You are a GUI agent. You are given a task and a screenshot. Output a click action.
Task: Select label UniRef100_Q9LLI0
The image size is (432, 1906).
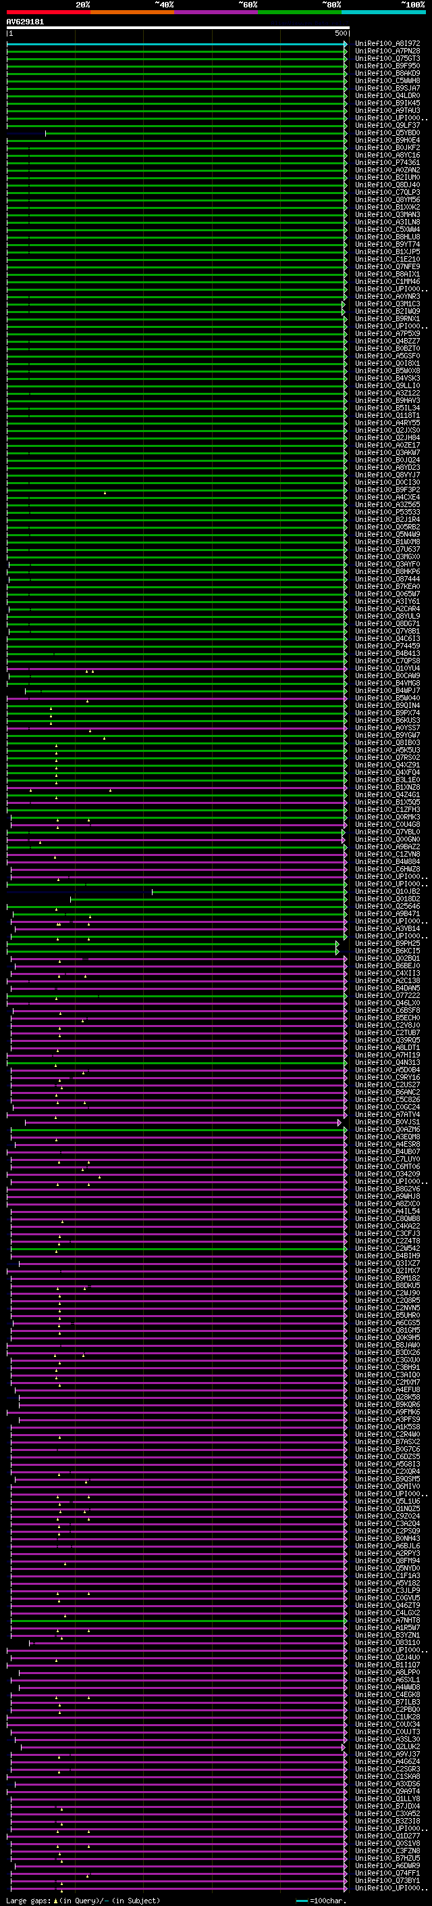pyautogui.click(x=387, y=385)
